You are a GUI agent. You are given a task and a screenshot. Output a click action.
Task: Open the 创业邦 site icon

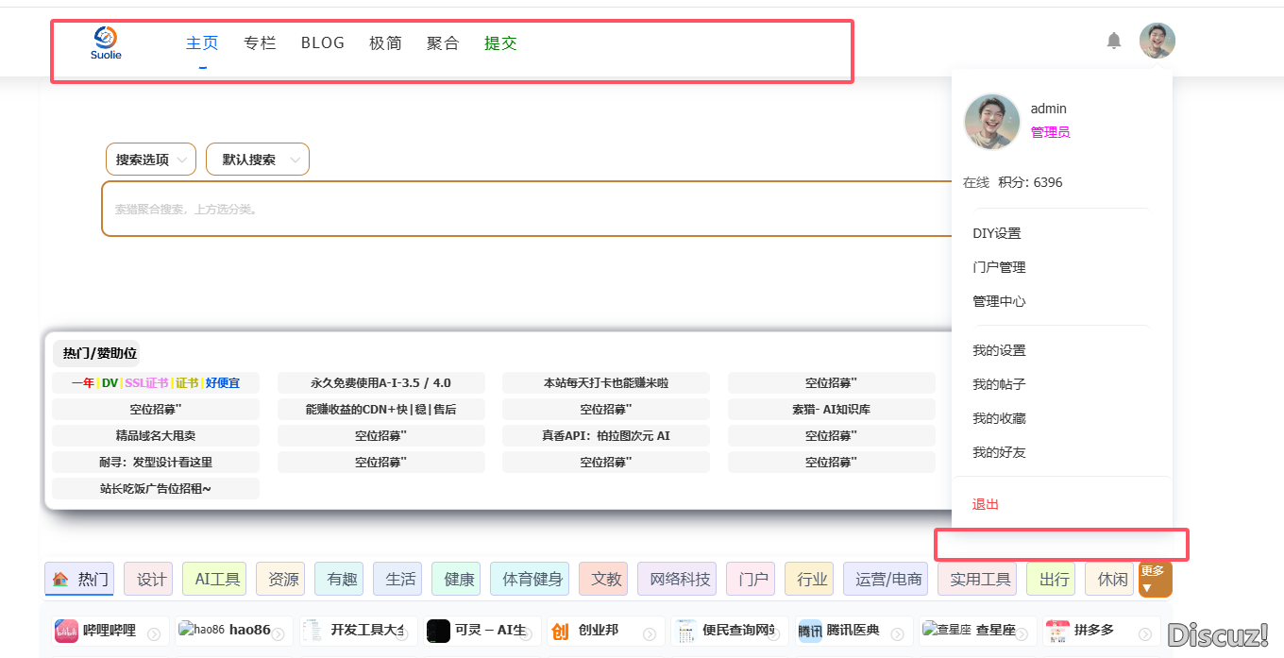pyautogui.click(x=562, y=631)
